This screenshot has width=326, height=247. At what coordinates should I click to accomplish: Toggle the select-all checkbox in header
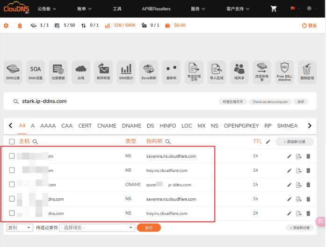(x=12, y=142)
